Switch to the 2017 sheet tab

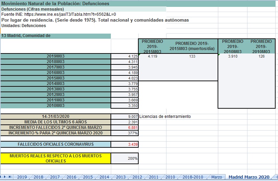tap(55, 177)
